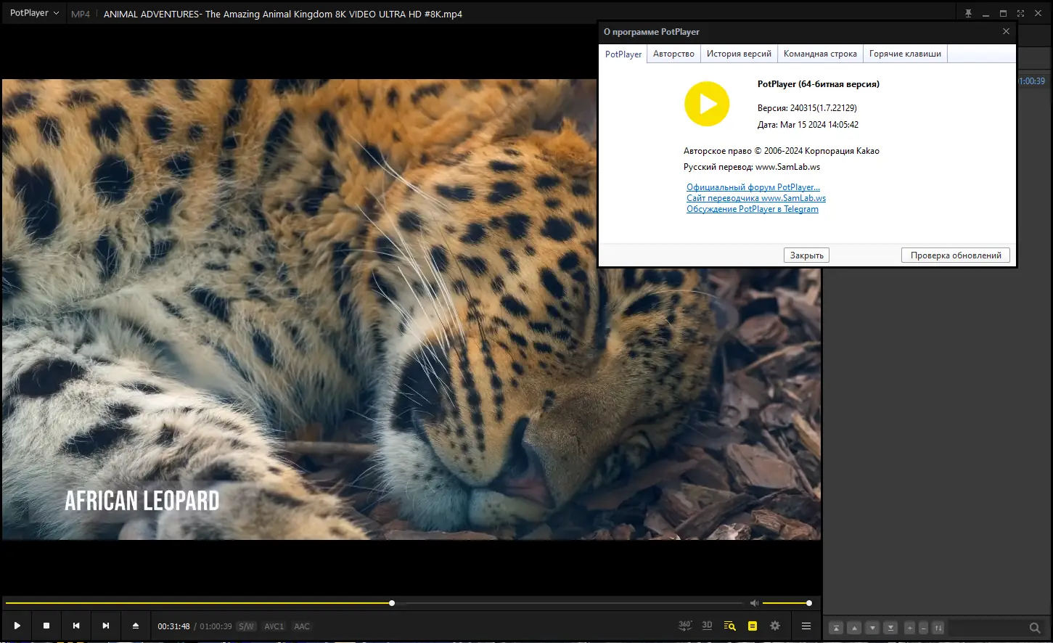This screenshot has width=1053, height=643.
Task: Switch to the История версий tab
Action: [x=739, y=54]
